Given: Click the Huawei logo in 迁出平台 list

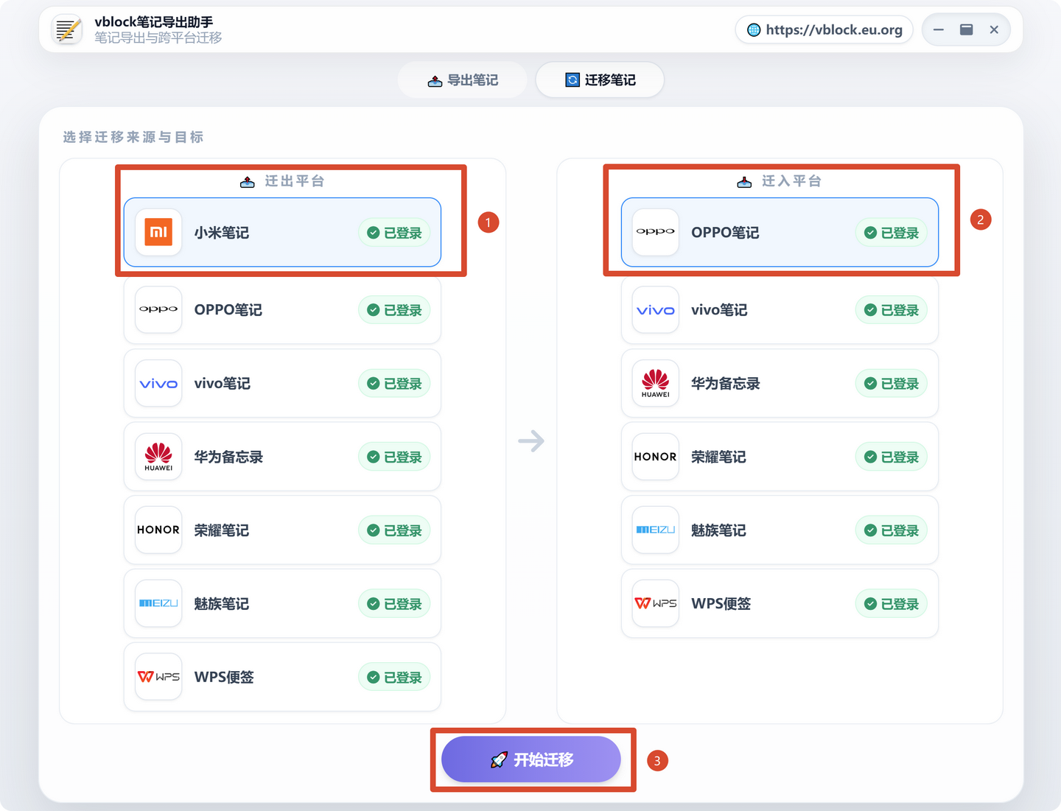Looking at the screenshot, I should pyautogui.click(x=158, y=457).
